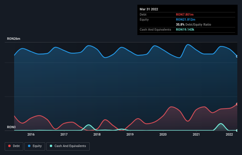Image resolution: width=242 pixels, height=155 pixels.
Task: Click the Equity label in tooltip
Action: coord(144,19)
